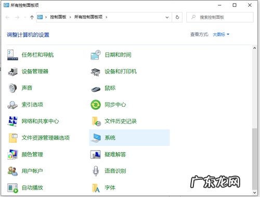Viewport: 260px width, 197px height.
Task: Click the refresh button beside address bar
Action: click(177, 17)
